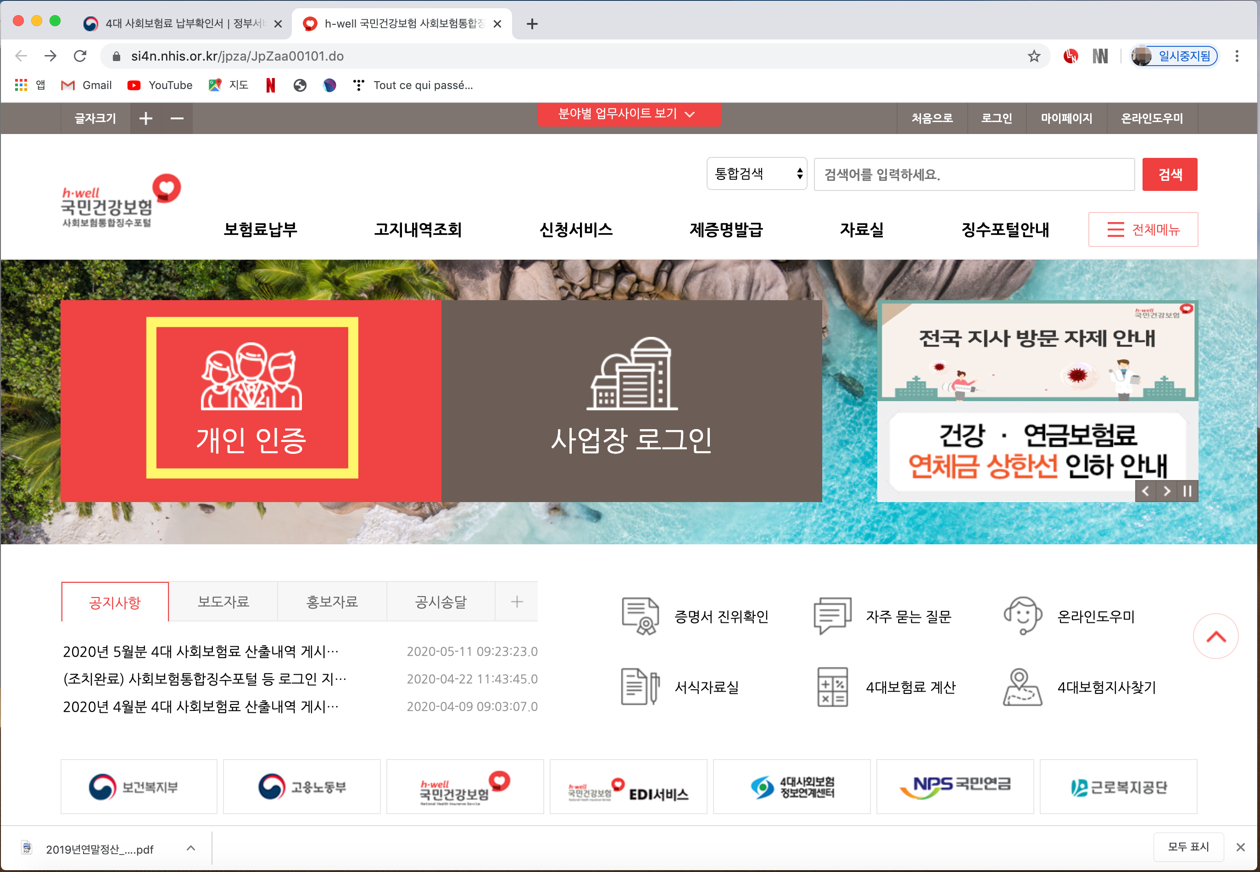
Task: Show next banner slide
Action: coord(1166,491)
